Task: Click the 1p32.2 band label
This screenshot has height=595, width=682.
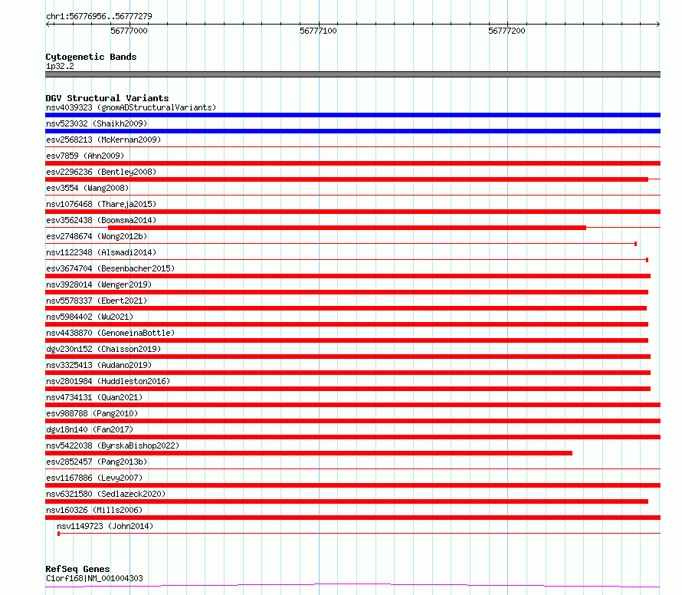Action: 60,66
